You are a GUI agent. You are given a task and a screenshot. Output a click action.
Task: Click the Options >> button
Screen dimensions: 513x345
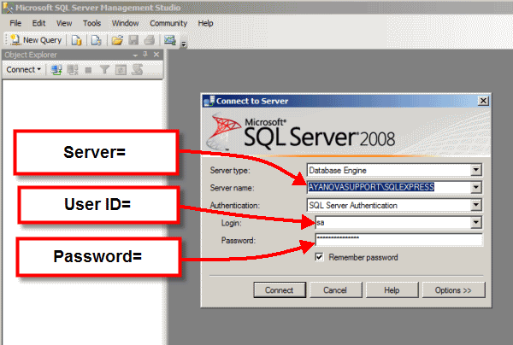[453, 290]
